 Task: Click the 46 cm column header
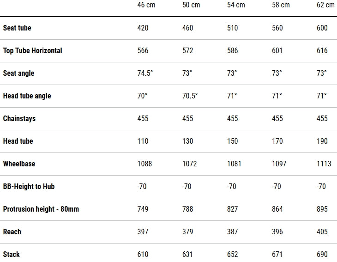point(146,5)
